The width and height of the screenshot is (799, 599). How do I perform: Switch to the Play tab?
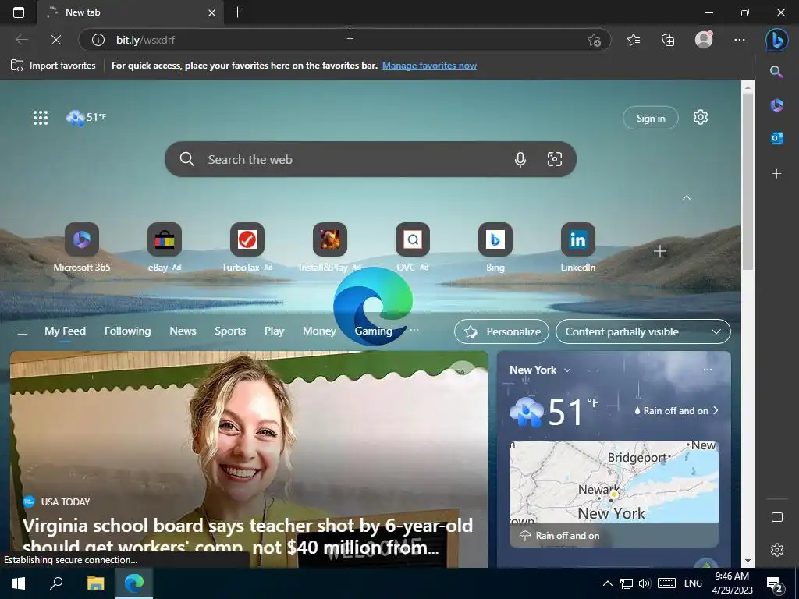[x=274, y=331]
